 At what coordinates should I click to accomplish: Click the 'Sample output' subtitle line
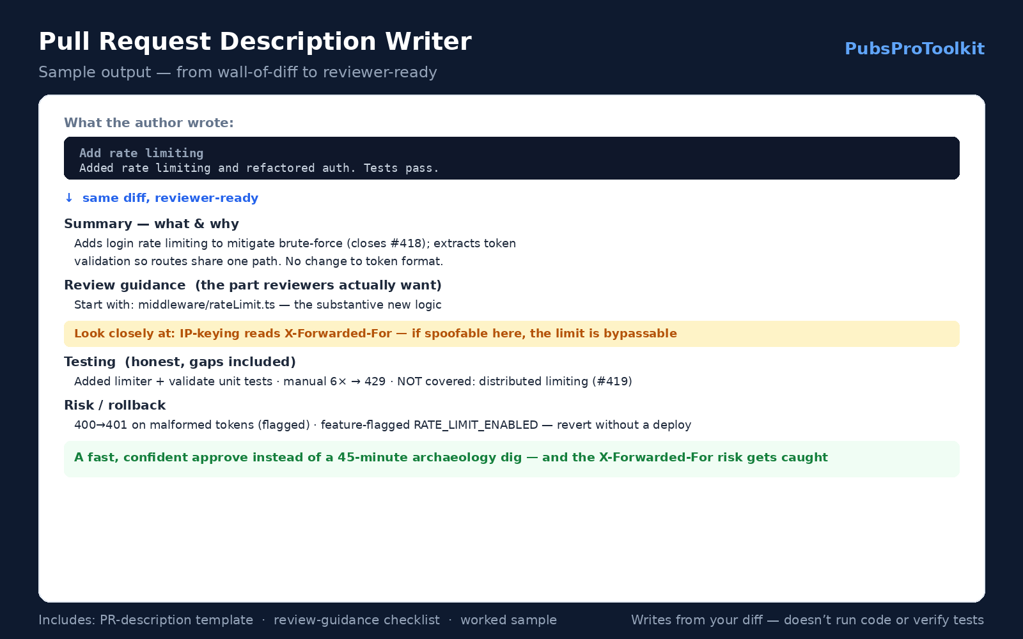(x=238, y=72)
